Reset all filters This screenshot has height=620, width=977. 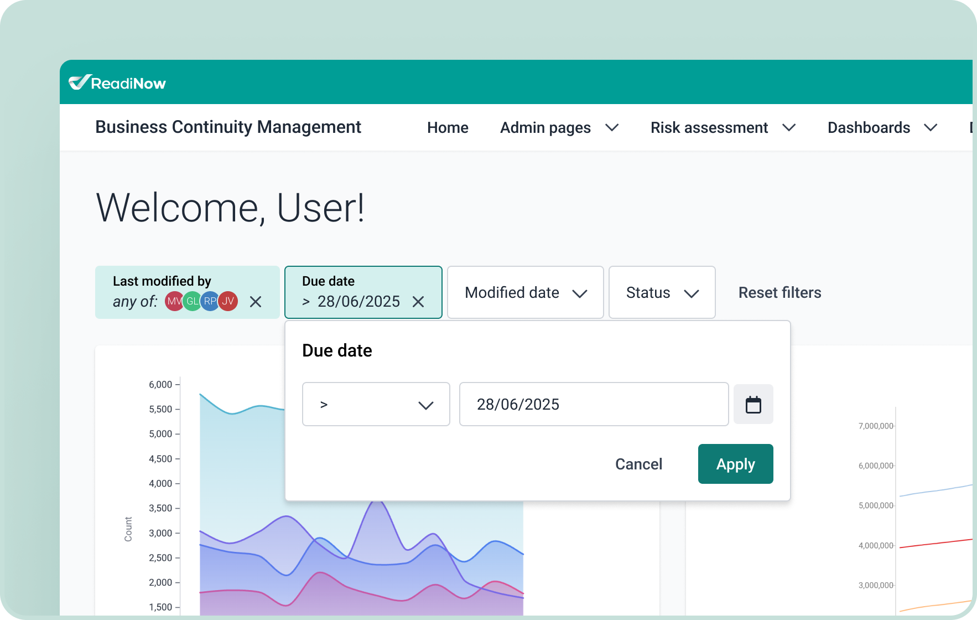[779, 293]
